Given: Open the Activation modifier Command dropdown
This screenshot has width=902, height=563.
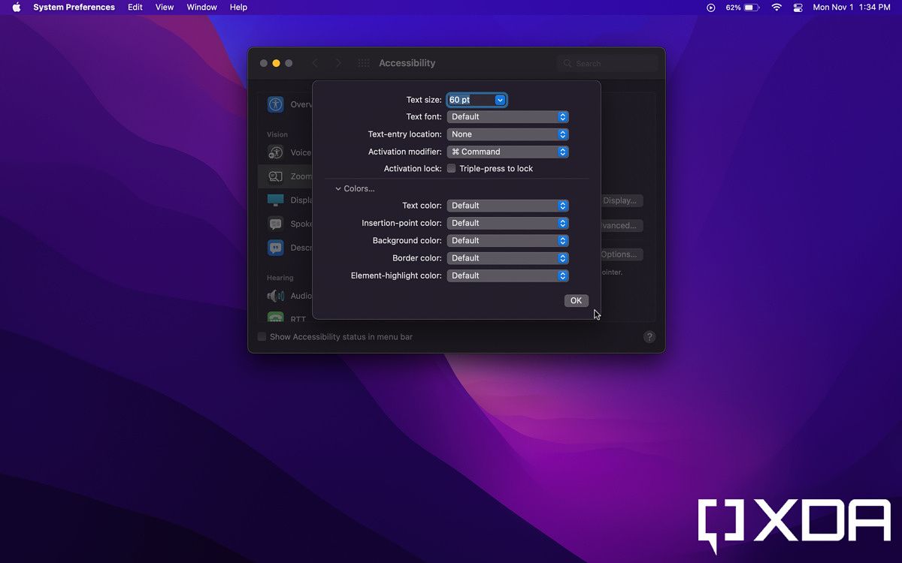Looking at the screenshot, I should click(x=507, y=152).
